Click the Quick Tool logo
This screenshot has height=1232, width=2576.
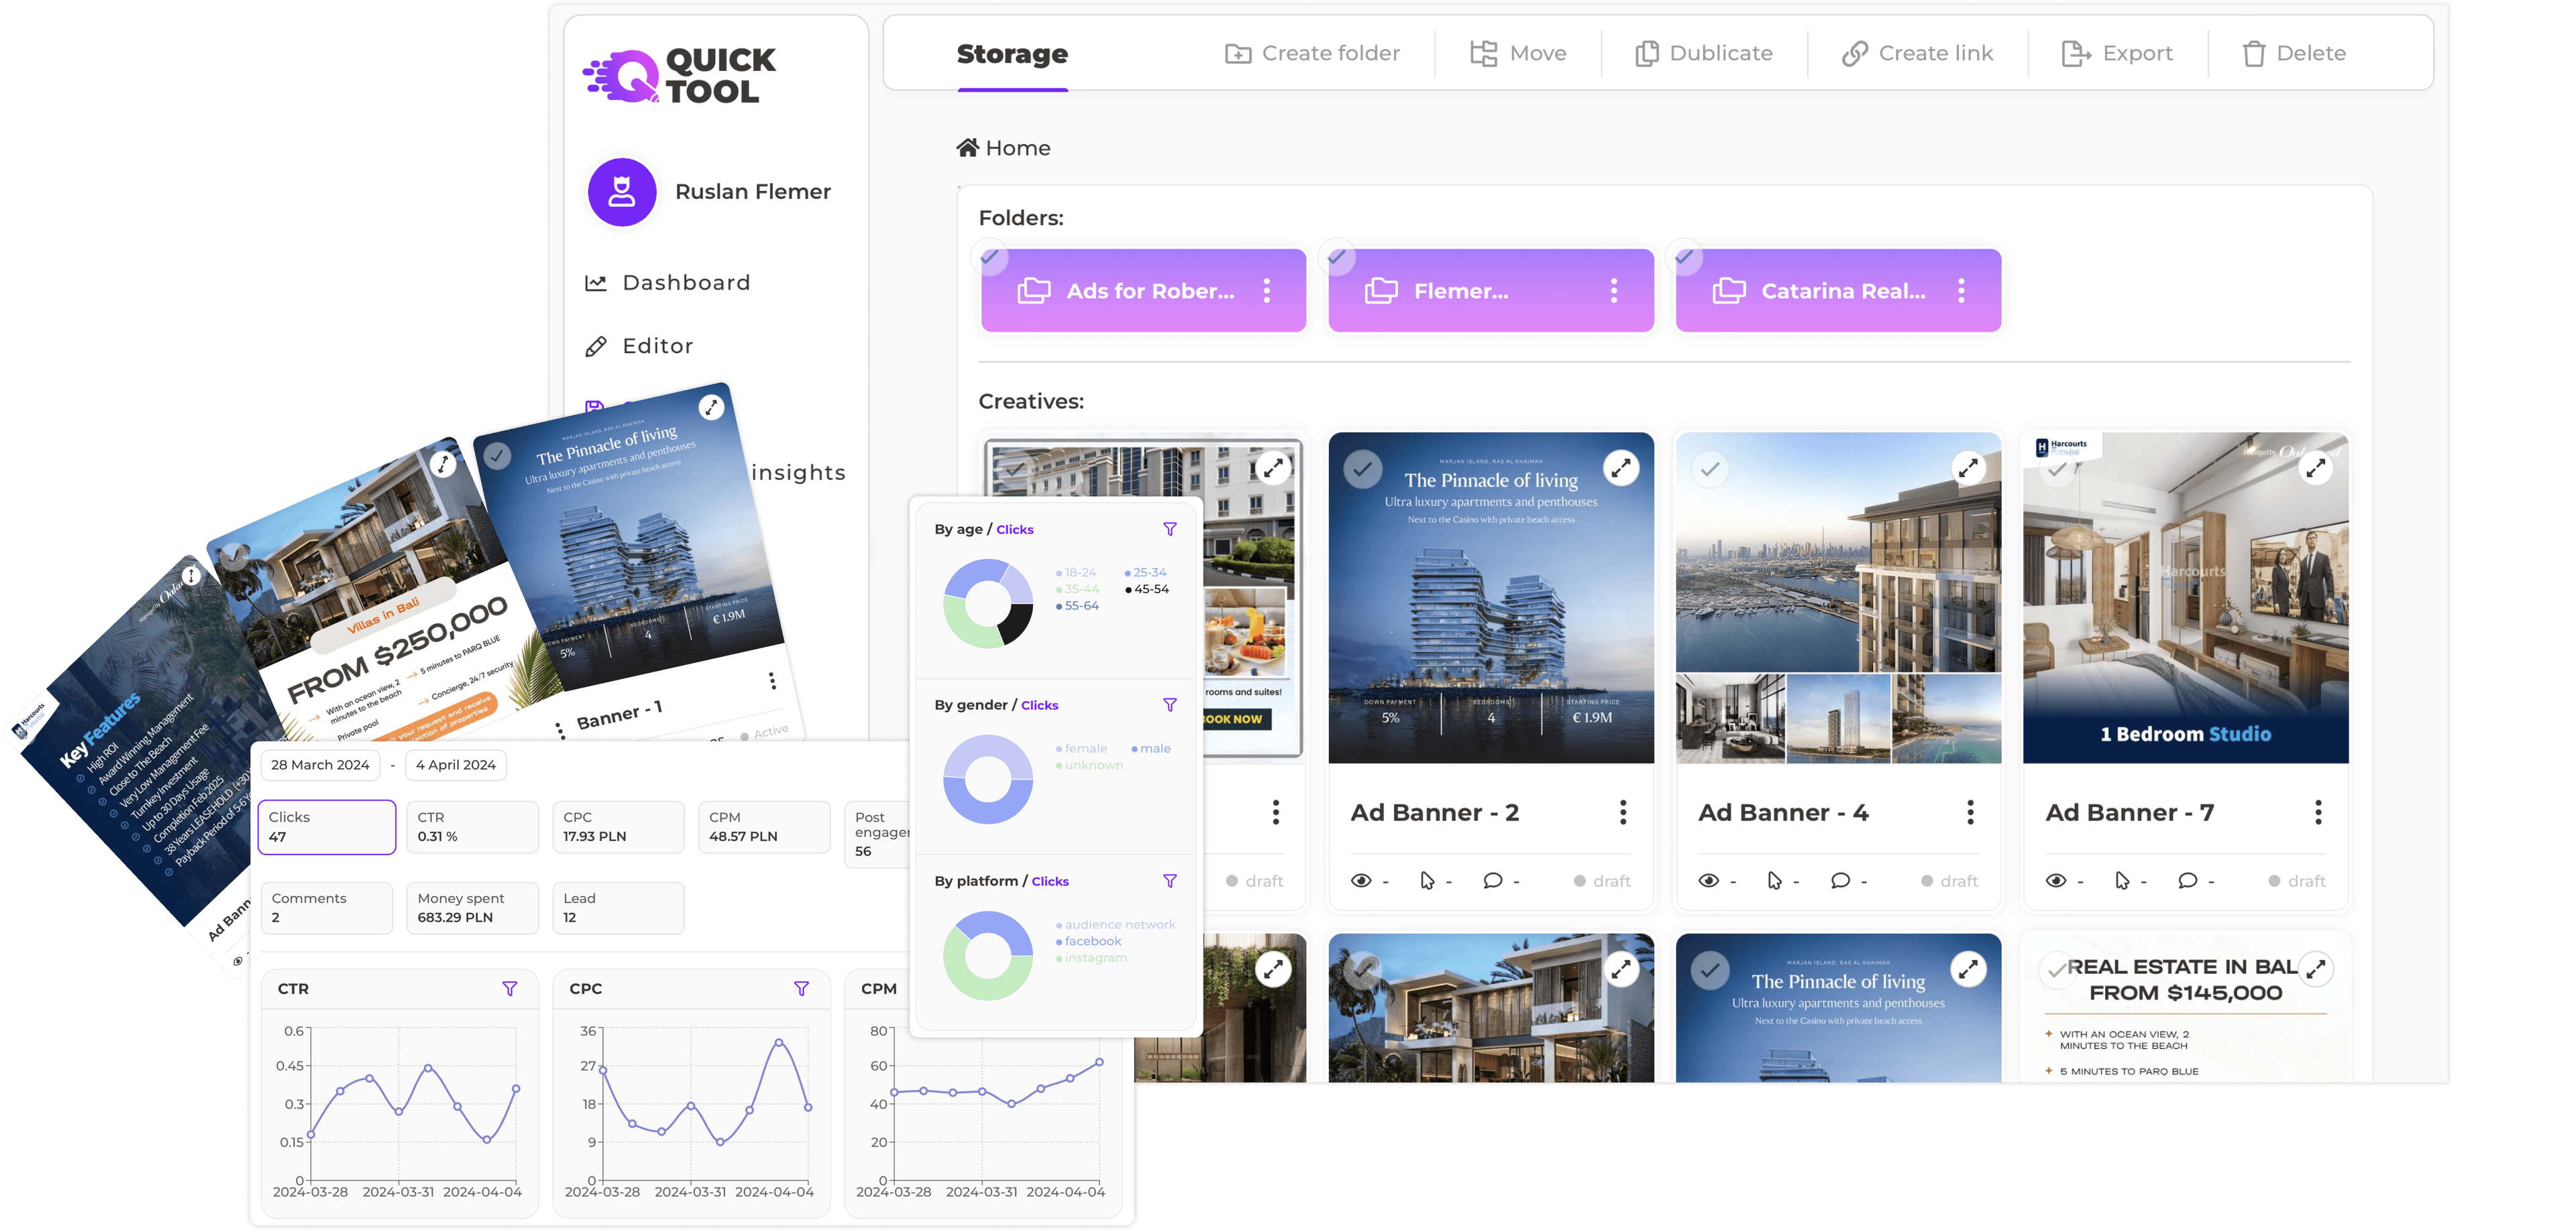point(679,76)
